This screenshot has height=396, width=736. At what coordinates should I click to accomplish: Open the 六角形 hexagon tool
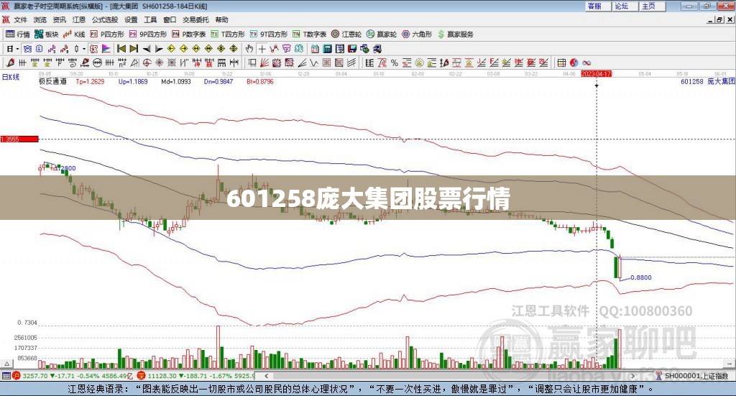417,34
